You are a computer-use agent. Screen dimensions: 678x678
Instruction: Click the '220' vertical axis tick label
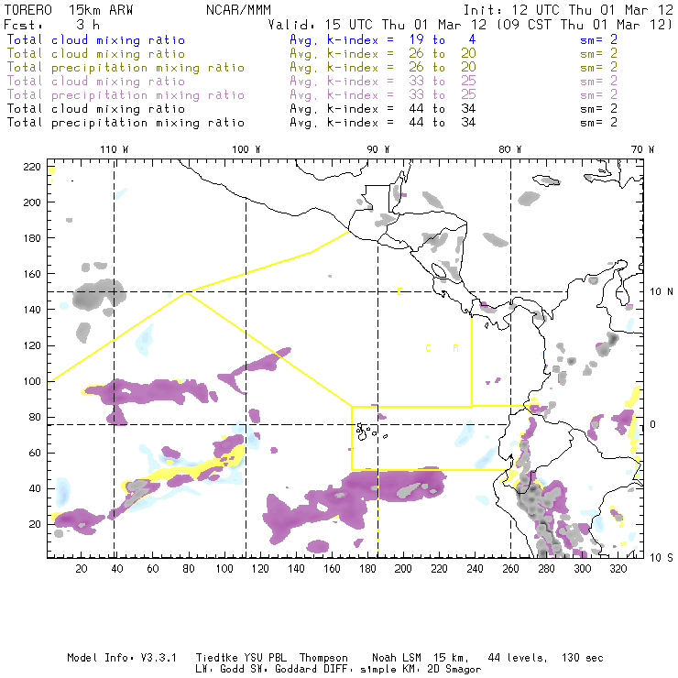pyautogui.click(x=32, y=167)
